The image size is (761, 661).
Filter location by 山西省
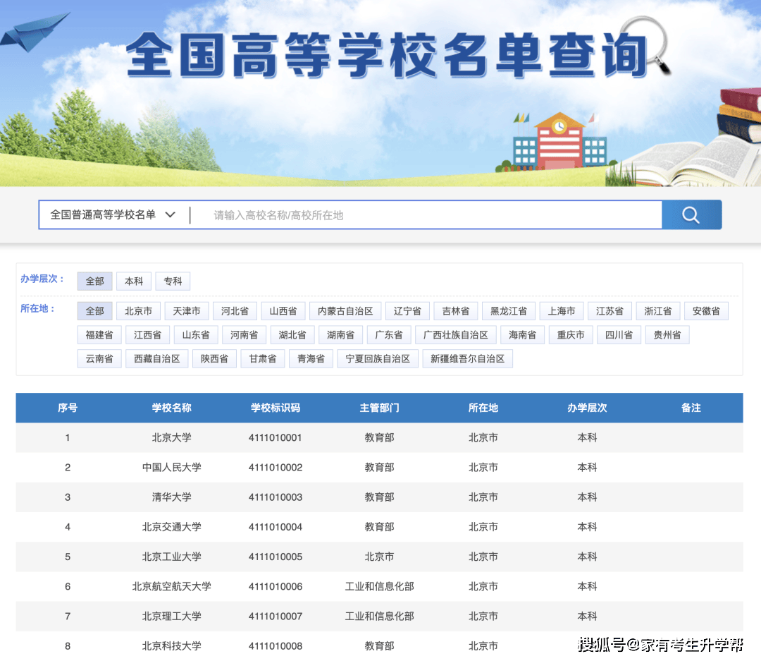283,311
